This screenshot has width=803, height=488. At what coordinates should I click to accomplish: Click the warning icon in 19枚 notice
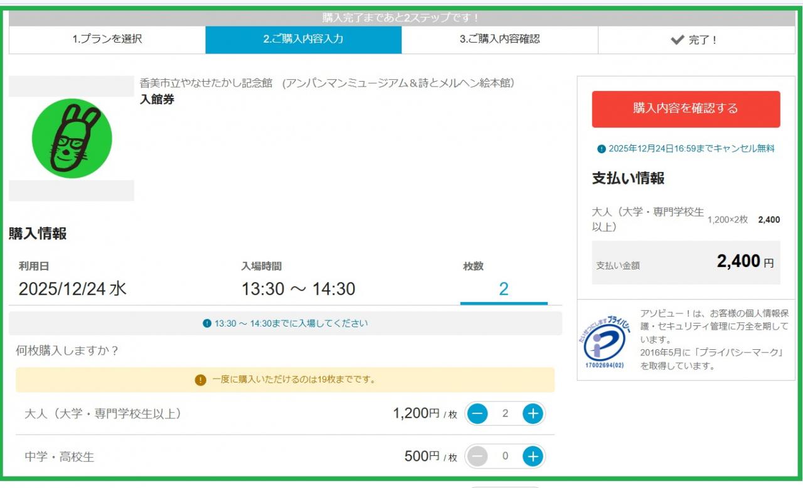click(200, 380)
